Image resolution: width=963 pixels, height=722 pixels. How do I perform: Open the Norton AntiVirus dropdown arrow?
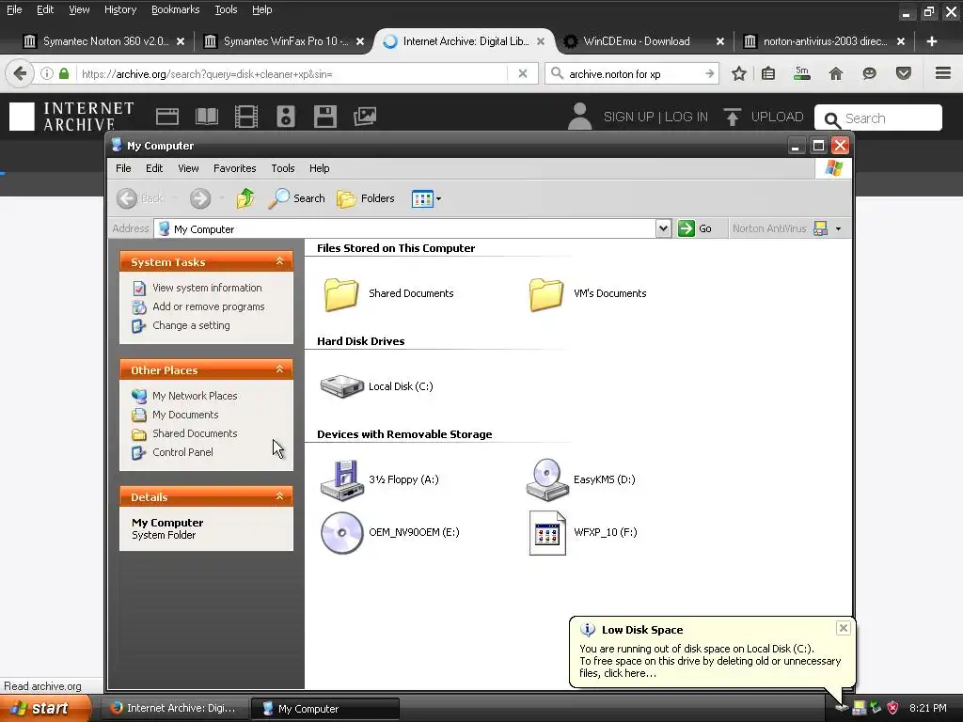(x=838, y=229)
